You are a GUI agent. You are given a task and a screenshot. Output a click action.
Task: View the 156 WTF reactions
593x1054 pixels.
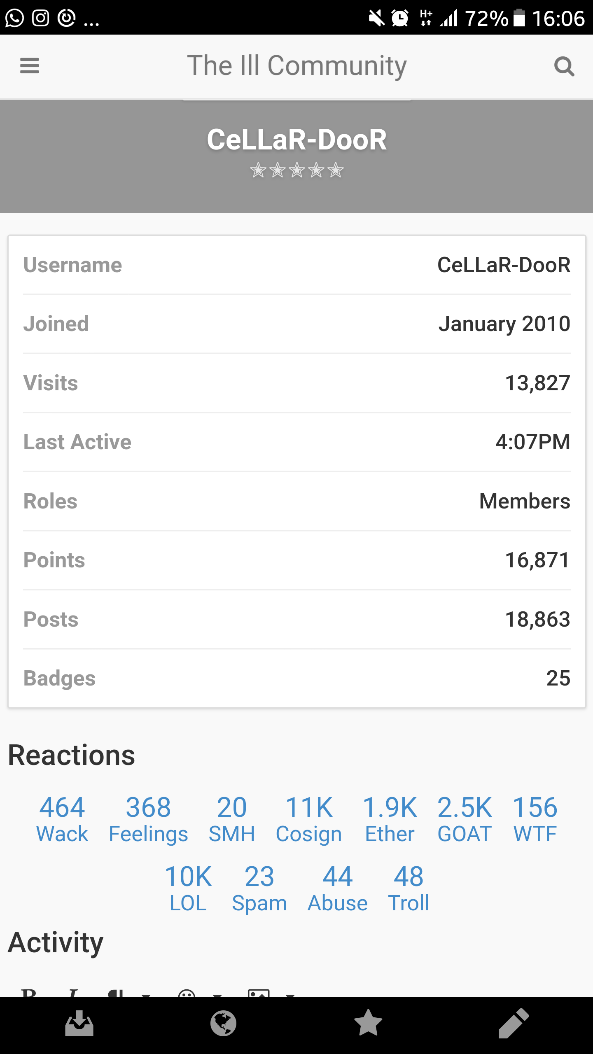point(535,819)
